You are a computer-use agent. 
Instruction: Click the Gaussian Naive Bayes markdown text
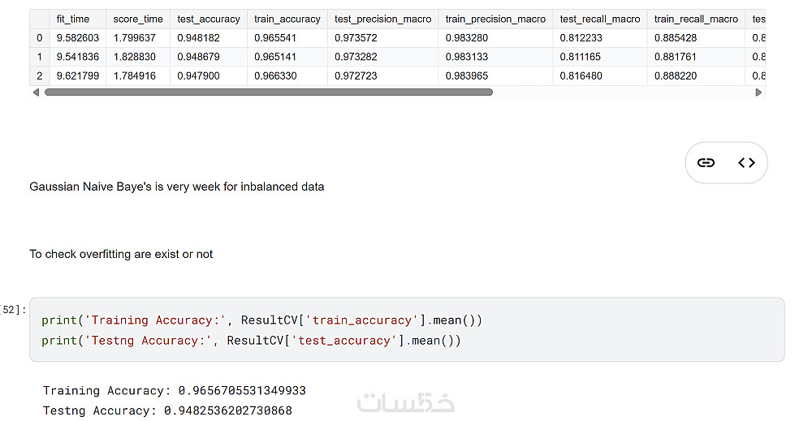click(x=177, y=187)
